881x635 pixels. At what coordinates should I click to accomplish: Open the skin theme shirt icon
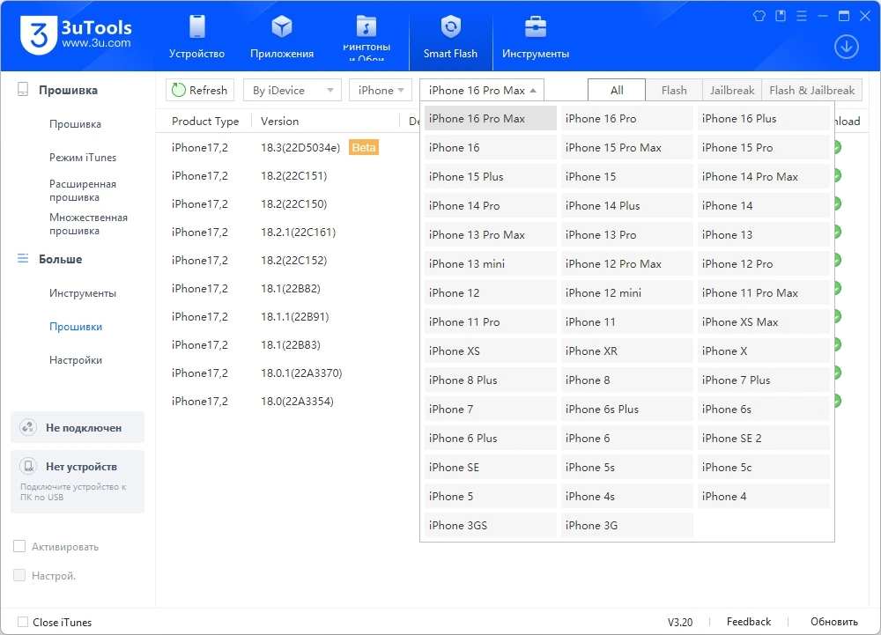click(759, 16)
